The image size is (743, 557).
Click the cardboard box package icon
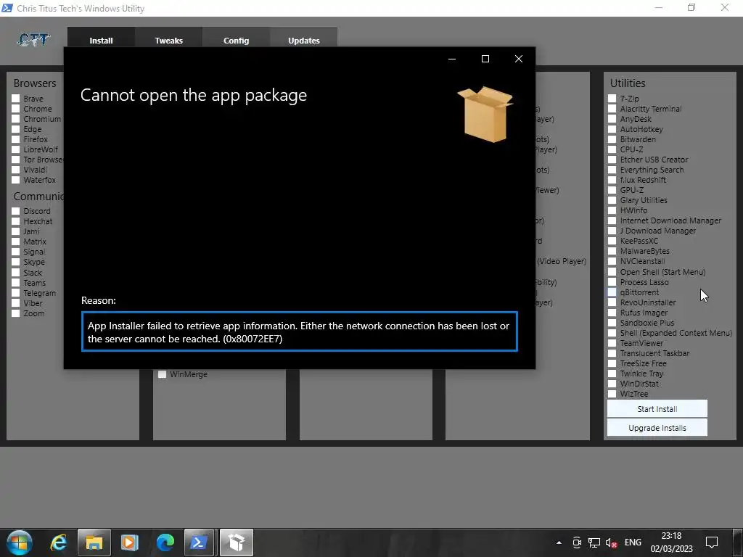pyautogui.click(x=485, y=114)
